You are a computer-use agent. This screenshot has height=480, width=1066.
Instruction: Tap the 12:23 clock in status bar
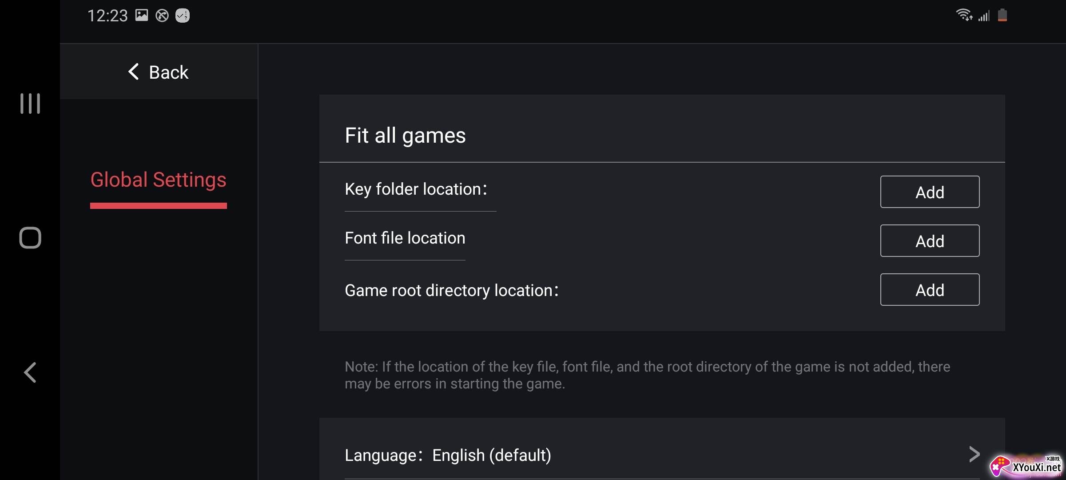[x=107, y=16]
